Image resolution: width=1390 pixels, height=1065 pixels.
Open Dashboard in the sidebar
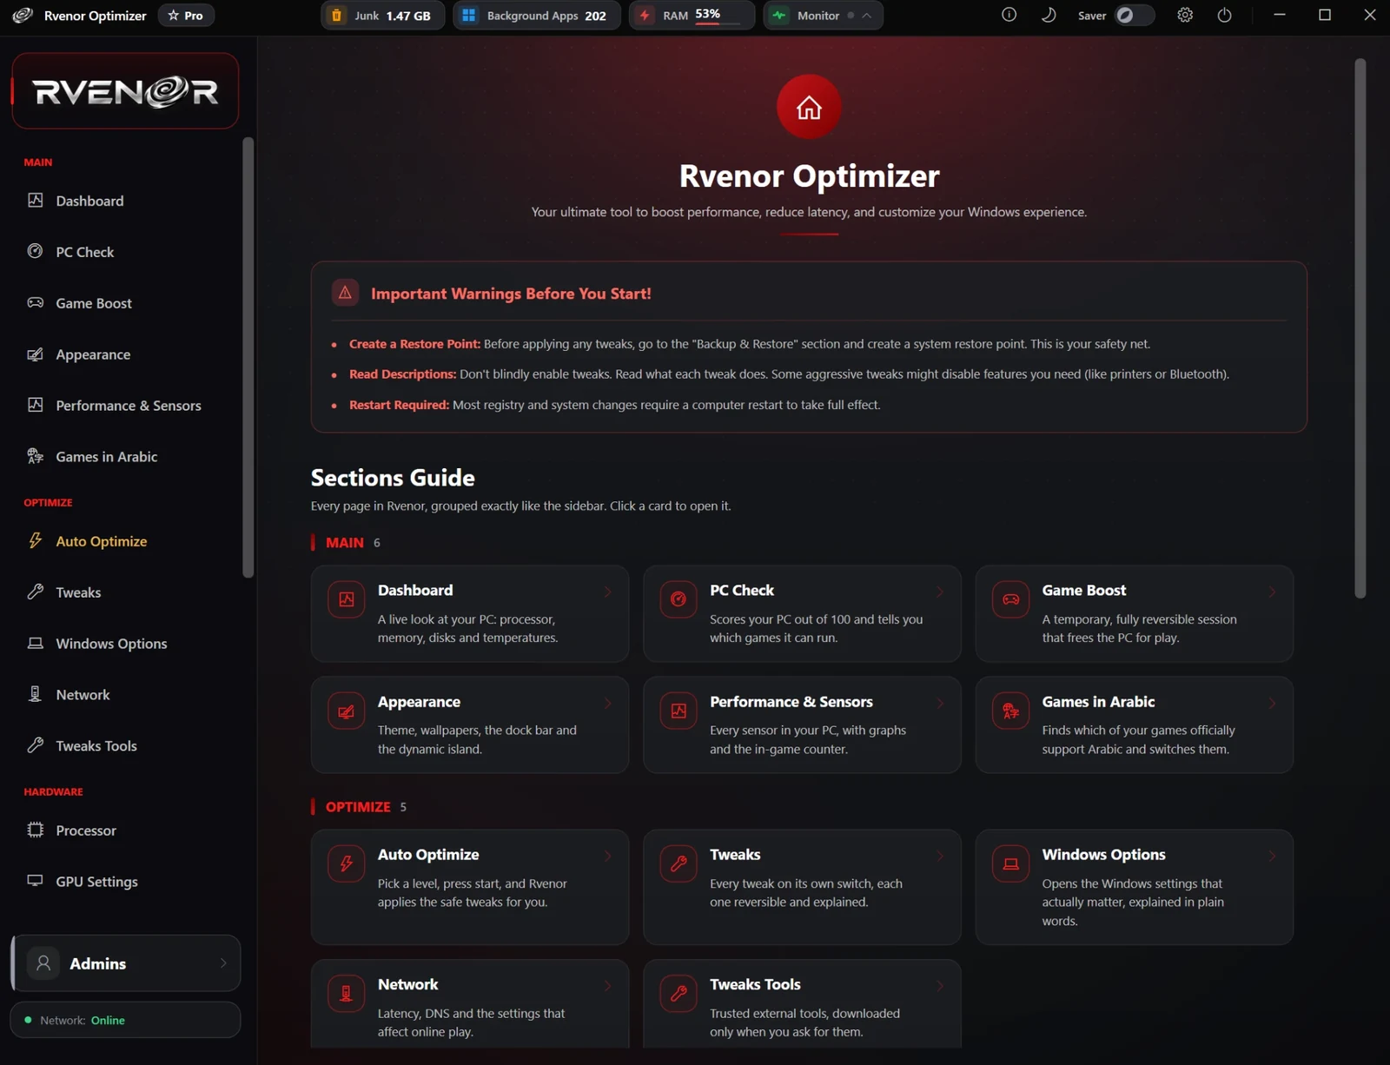pos(125,201)
